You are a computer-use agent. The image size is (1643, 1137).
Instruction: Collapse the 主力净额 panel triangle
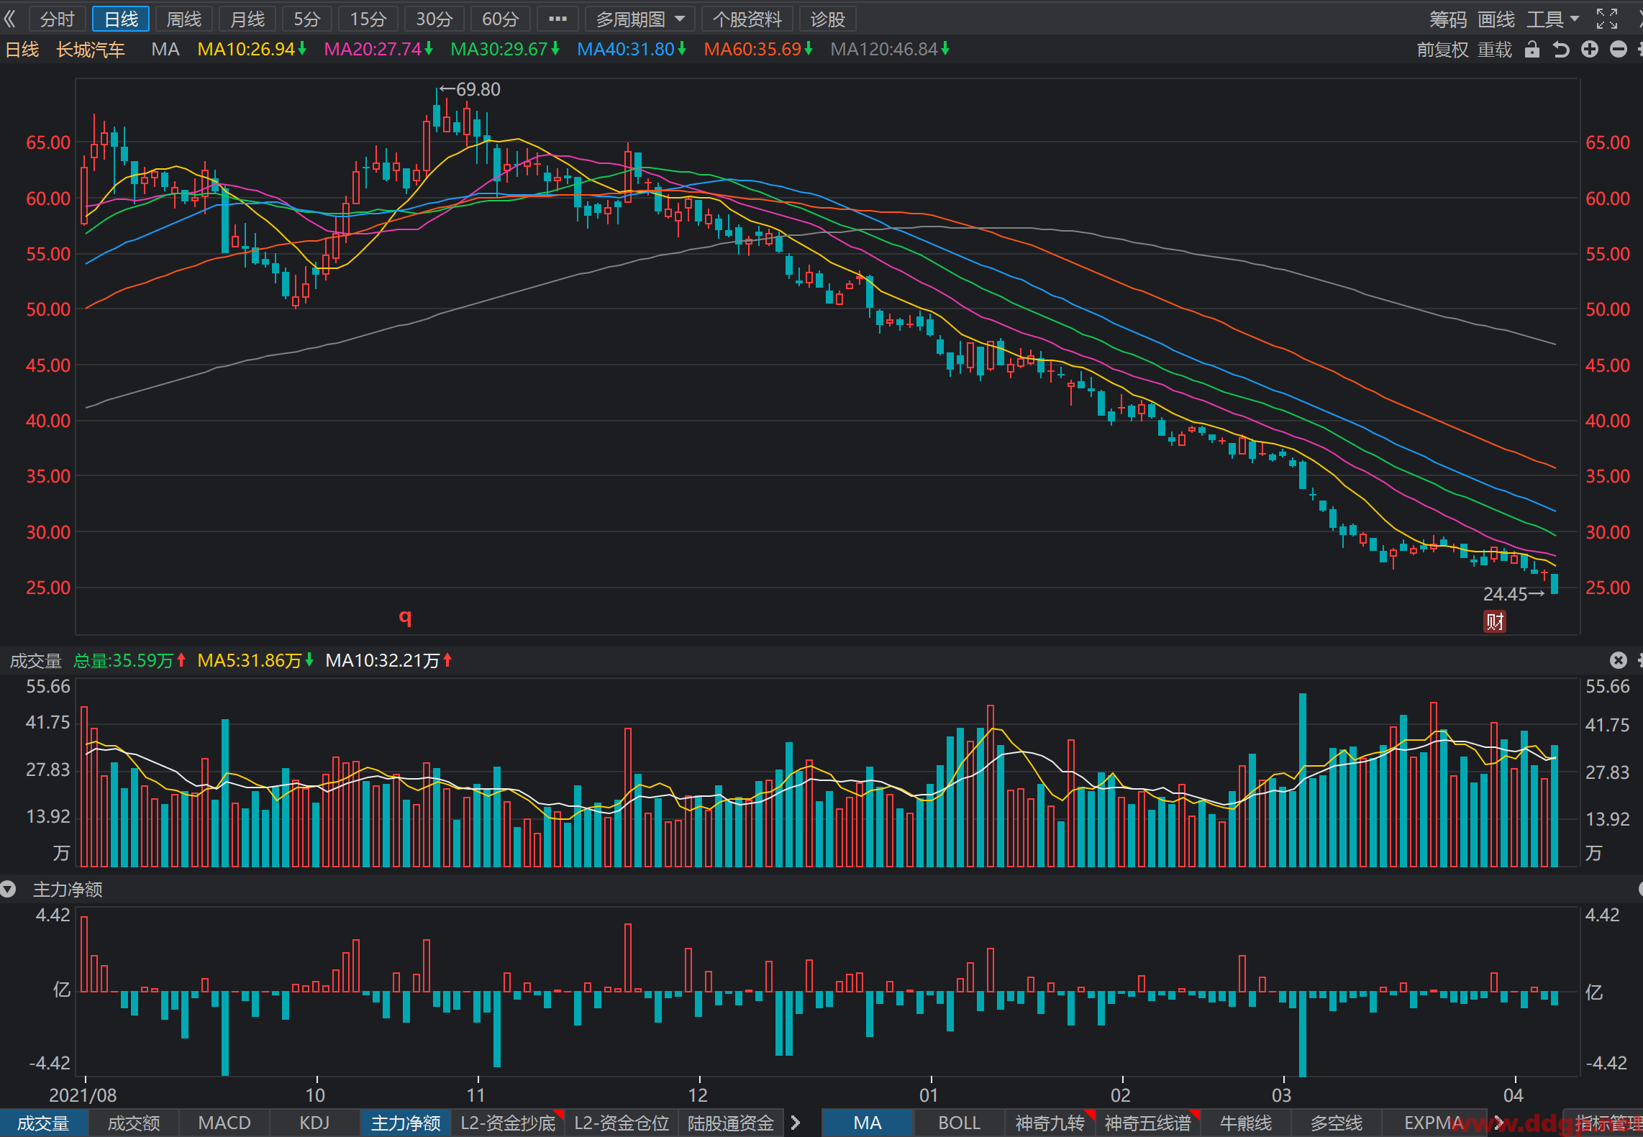coord(9,890)
